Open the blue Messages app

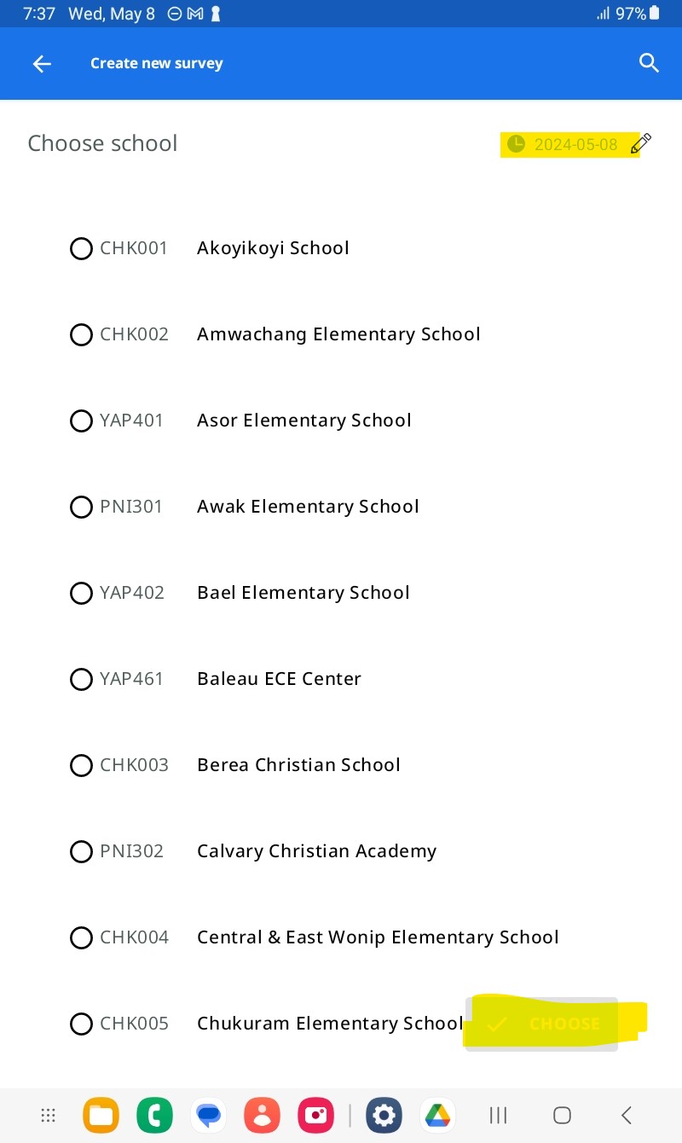click(208, 1115)
